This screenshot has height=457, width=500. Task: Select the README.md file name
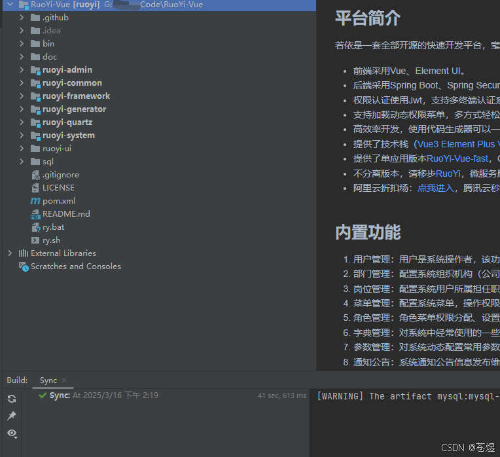click(66, 214)
